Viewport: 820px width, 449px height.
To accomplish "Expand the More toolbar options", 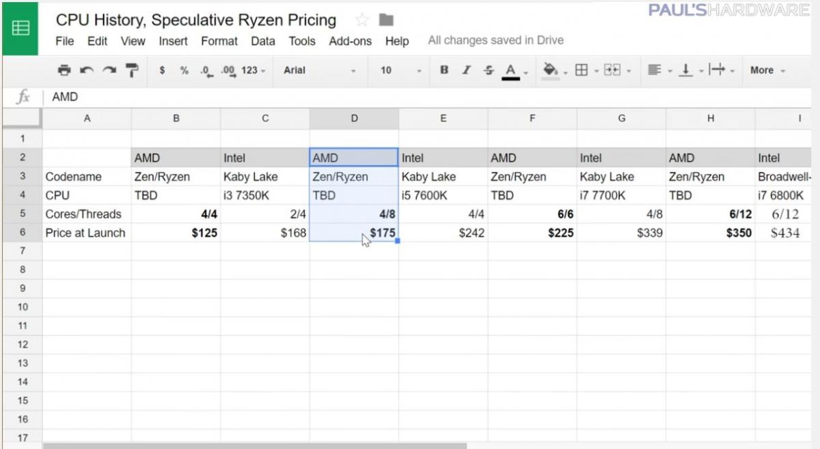I will tap(767, 70).
